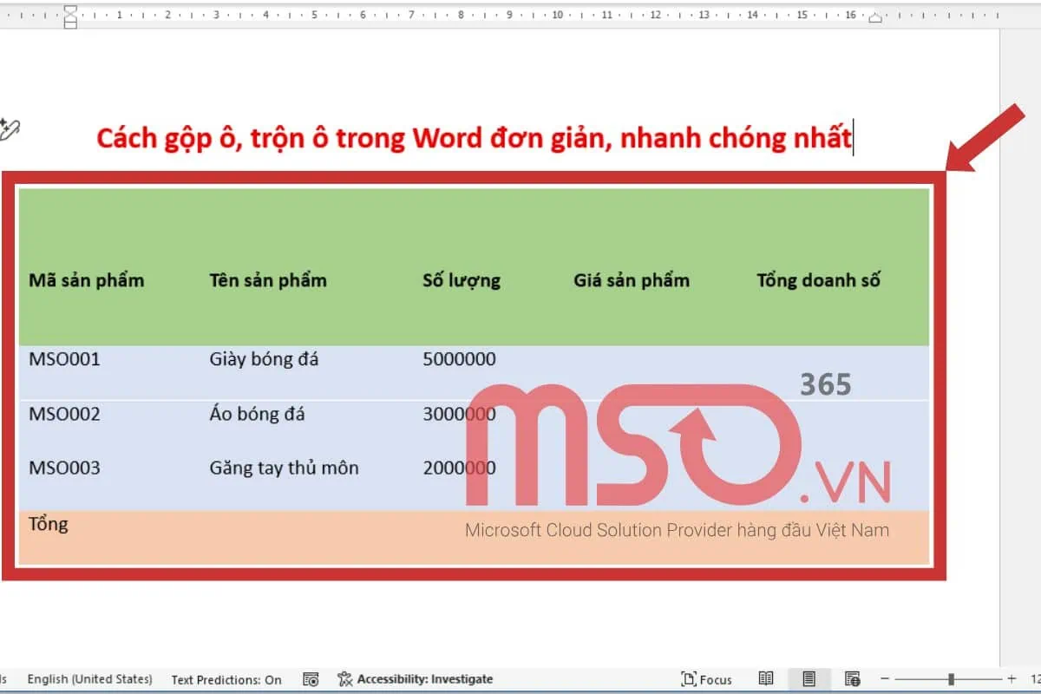
Task: Run the Accessibility Checker icon
Action: [x=344, y=679]
